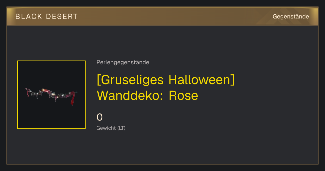Click the yellow-framed item thumbnail box
Viewport: 325px width, 171px height.
coord(51,95)
